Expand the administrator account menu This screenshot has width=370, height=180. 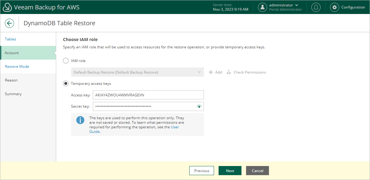click(296, 5)
